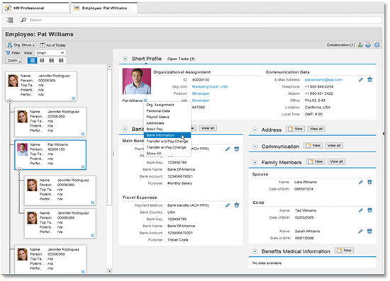Click View all button in Bank section
The image size is (390, 281).
click(208, 128)
